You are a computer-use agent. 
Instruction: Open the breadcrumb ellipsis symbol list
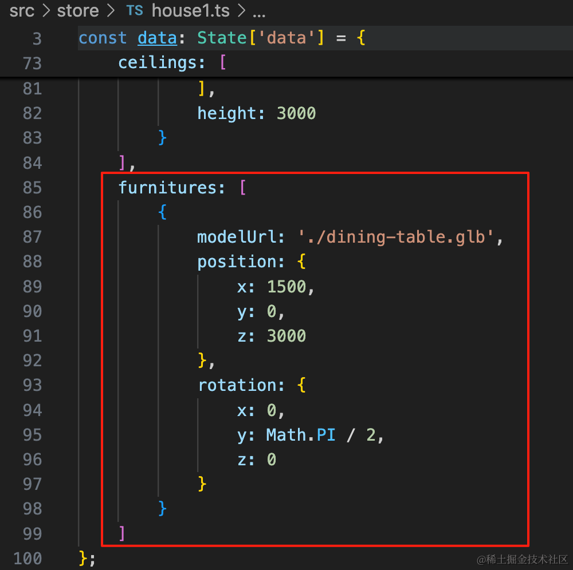(x=259, y=14)
